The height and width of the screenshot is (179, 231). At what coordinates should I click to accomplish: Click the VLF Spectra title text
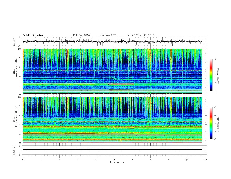[33, 35]
